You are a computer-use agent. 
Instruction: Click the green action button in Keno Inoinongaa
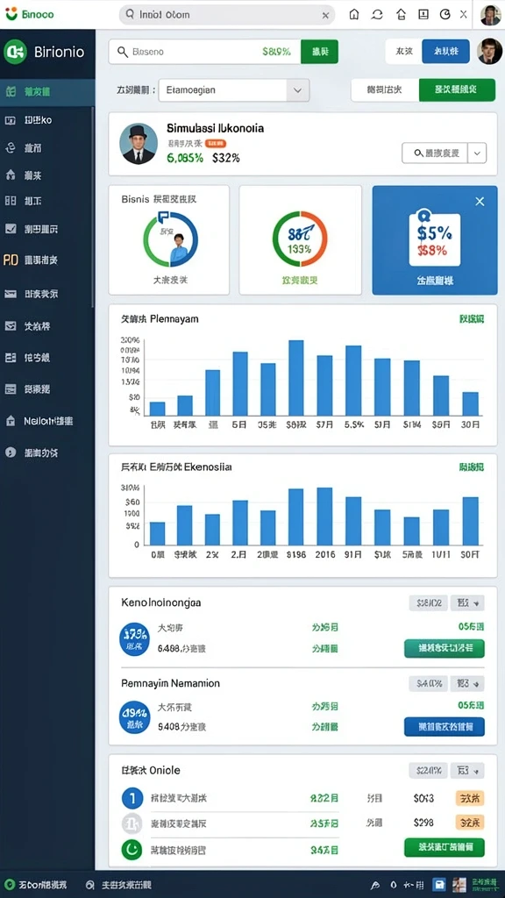(x=445, y=648)
